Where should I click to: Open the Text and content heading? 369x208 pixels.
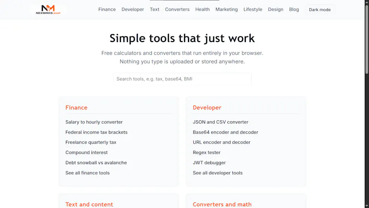coord(89,204)
